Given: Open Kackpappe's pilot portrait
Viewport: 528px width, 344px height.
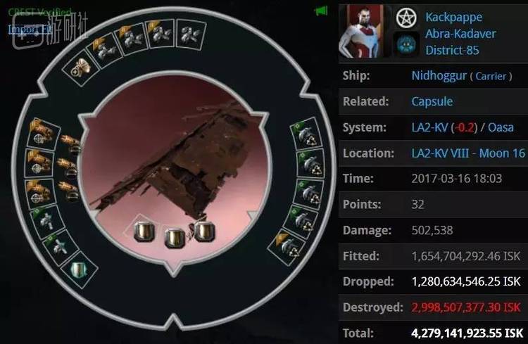Looking at the screenshot, I should click(363, 31).
